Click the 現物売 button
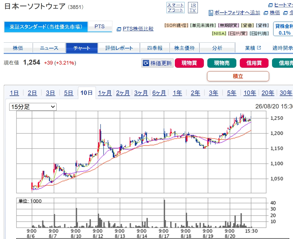Screen dimensions: 293x239 point(222,63)
